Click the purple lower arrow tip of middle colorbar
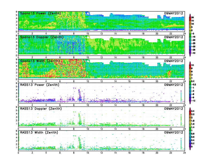212x164 pixels. [x=190, y=102]
